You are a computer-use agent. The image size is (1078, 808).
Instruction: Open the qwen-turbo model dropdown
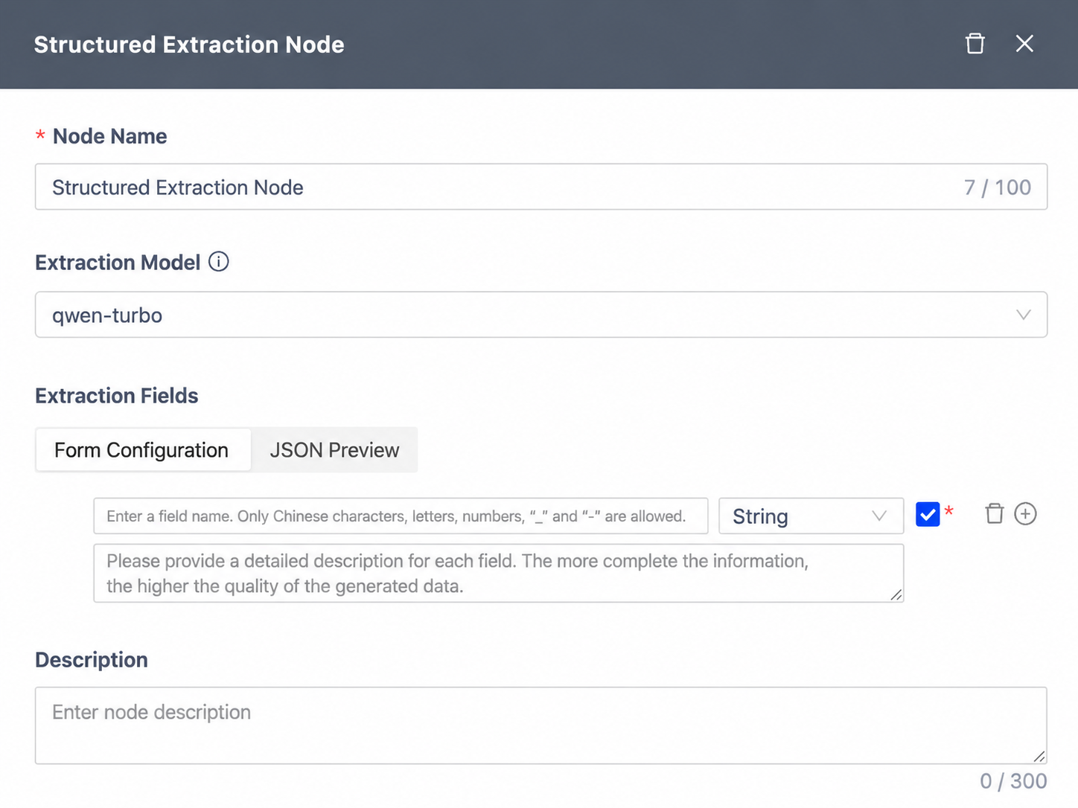pos(541,315)
